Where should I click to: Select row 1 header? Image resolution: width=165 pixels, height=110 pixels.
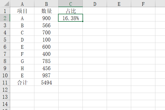coord(5,11)
